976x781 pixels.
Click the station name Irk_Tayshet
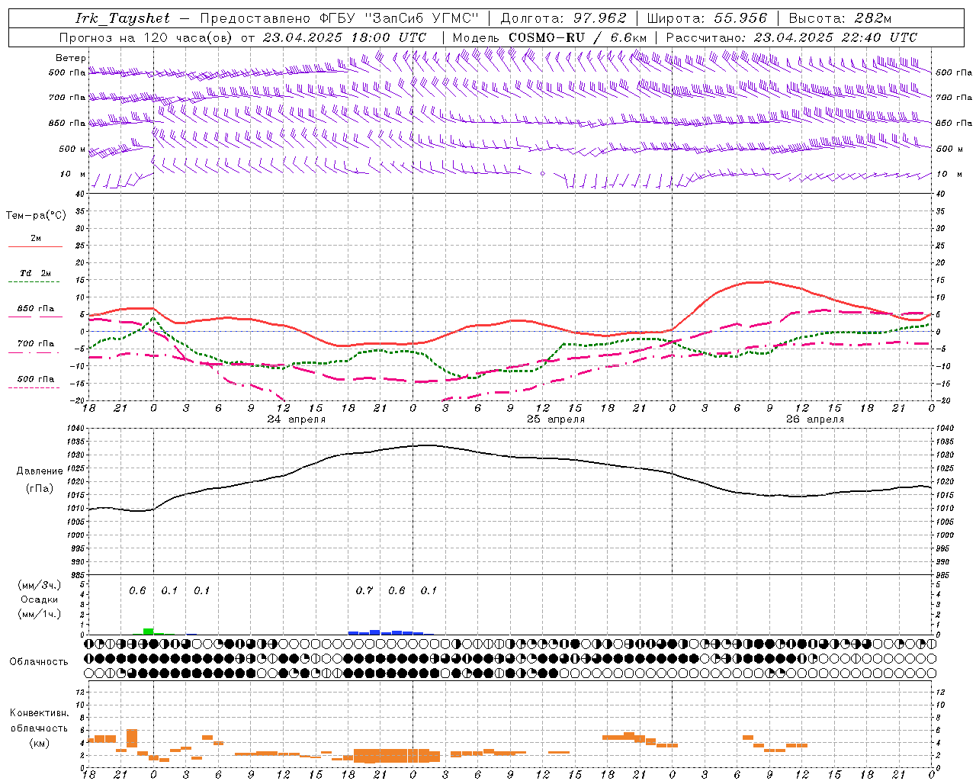tap(123, 18)
